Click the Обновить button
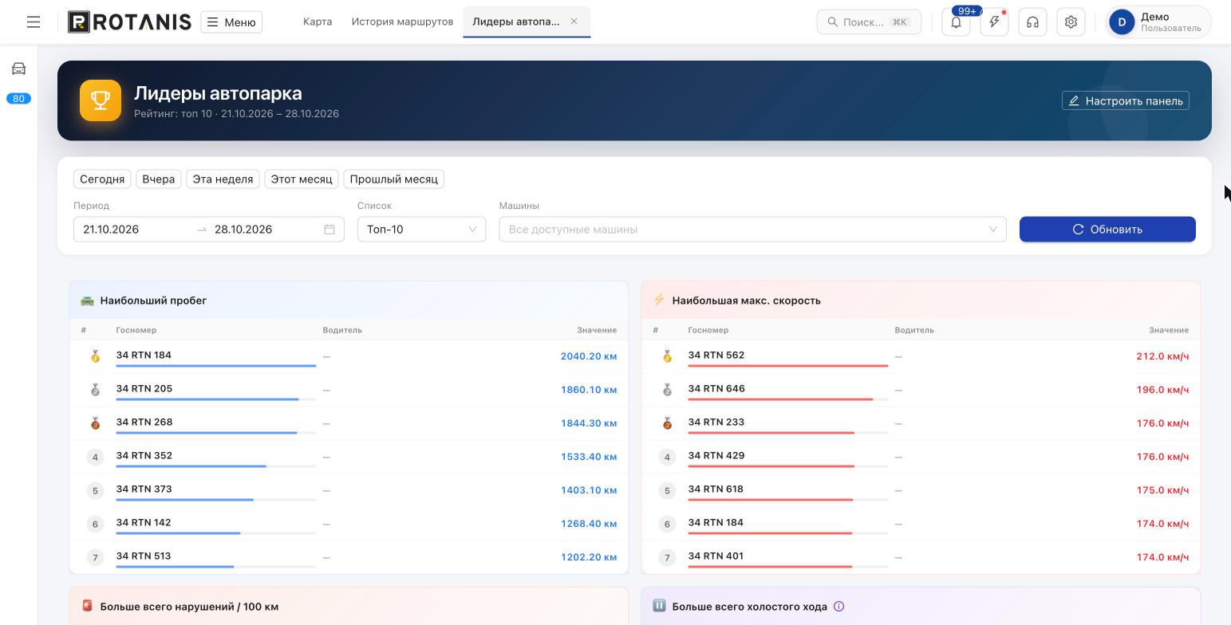The image size is (1231, 625). coord(1107,230)
